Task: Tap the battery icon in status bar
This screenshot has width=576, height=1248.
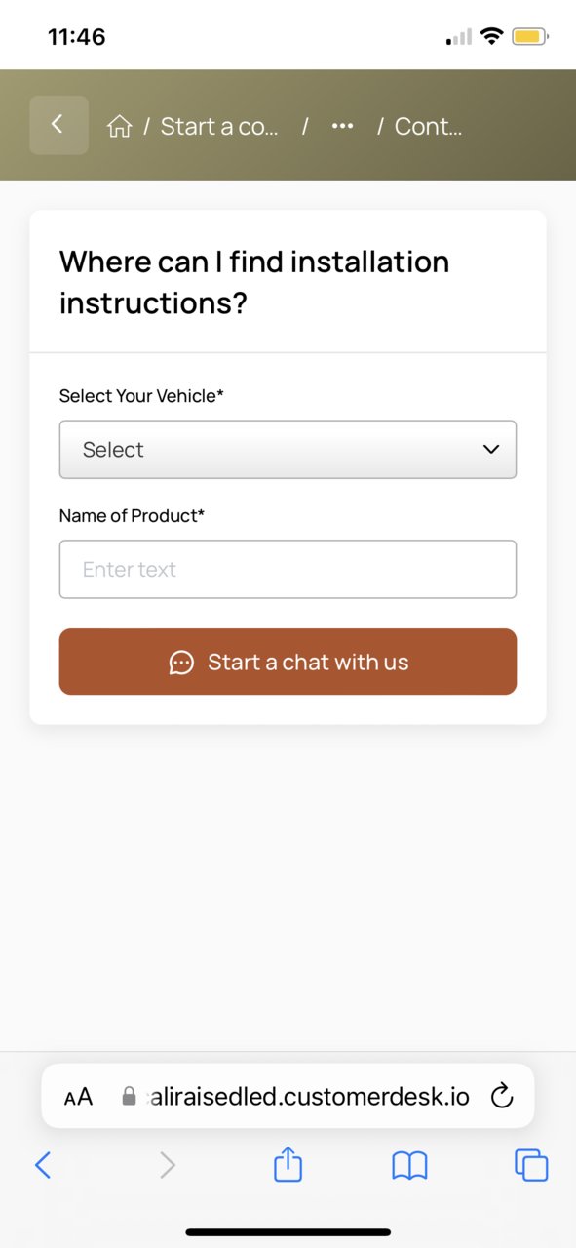Action: 531,37
